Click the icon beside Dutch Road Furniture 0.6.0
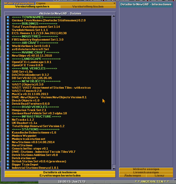176x184 pixels. click(x=8, y=104)
